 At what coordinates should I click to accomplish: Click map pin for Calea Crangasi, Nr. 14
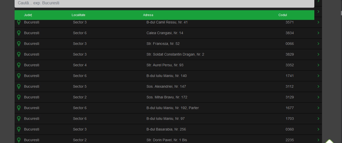click(x=19, y=33)
